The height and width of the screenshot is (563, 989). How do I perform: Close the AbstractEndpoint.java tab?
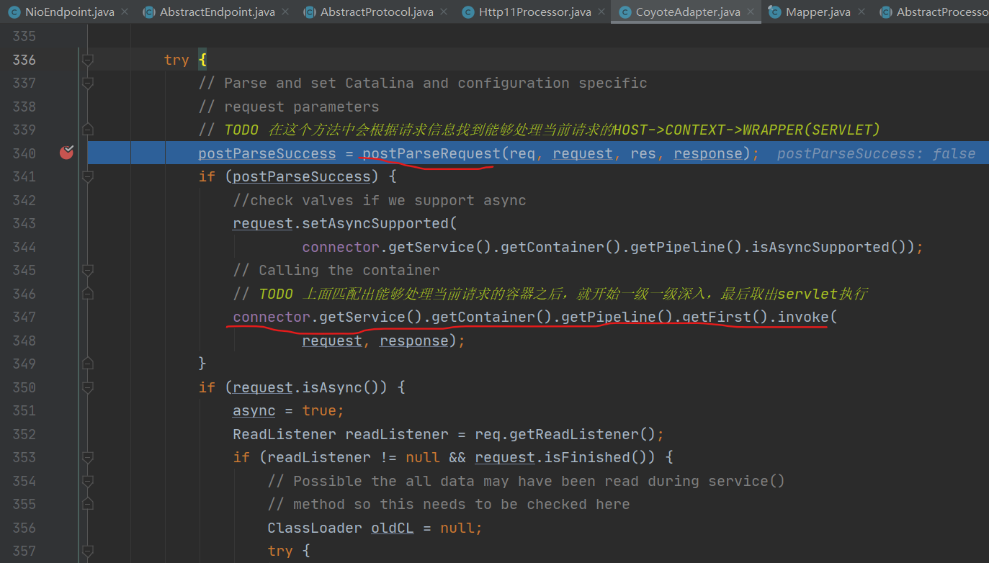click(x=285, y=12)
